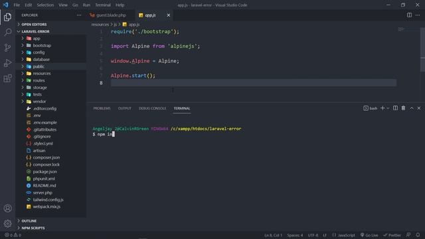Expand the routes folder
Image resolution: width=425 pixels, height=239 pixels.
pos(51,80)
